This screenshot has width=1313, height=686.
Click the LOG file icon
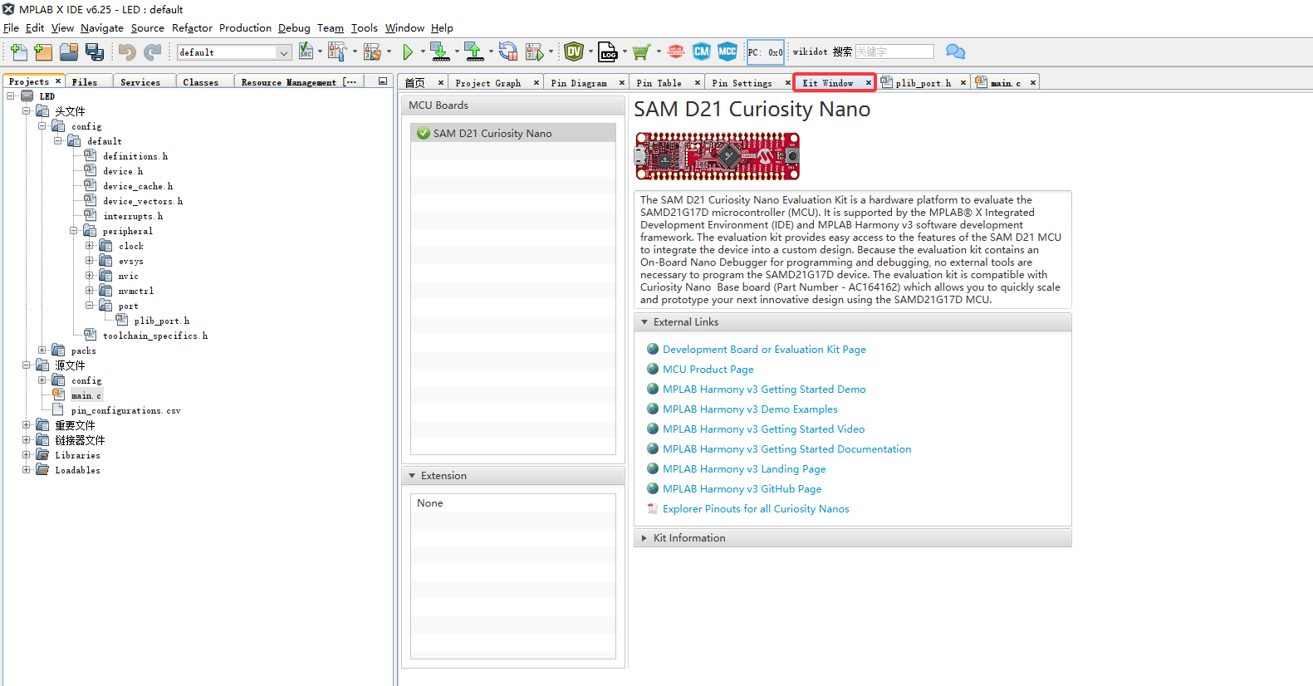[608, 51]
